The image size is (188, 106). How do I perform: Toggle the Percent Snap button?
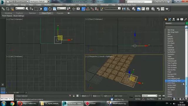pos(92,9)
